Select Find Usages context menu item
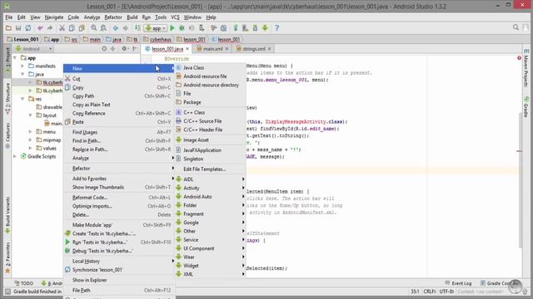The image size is (533, 299). click(x=119, y=132)
